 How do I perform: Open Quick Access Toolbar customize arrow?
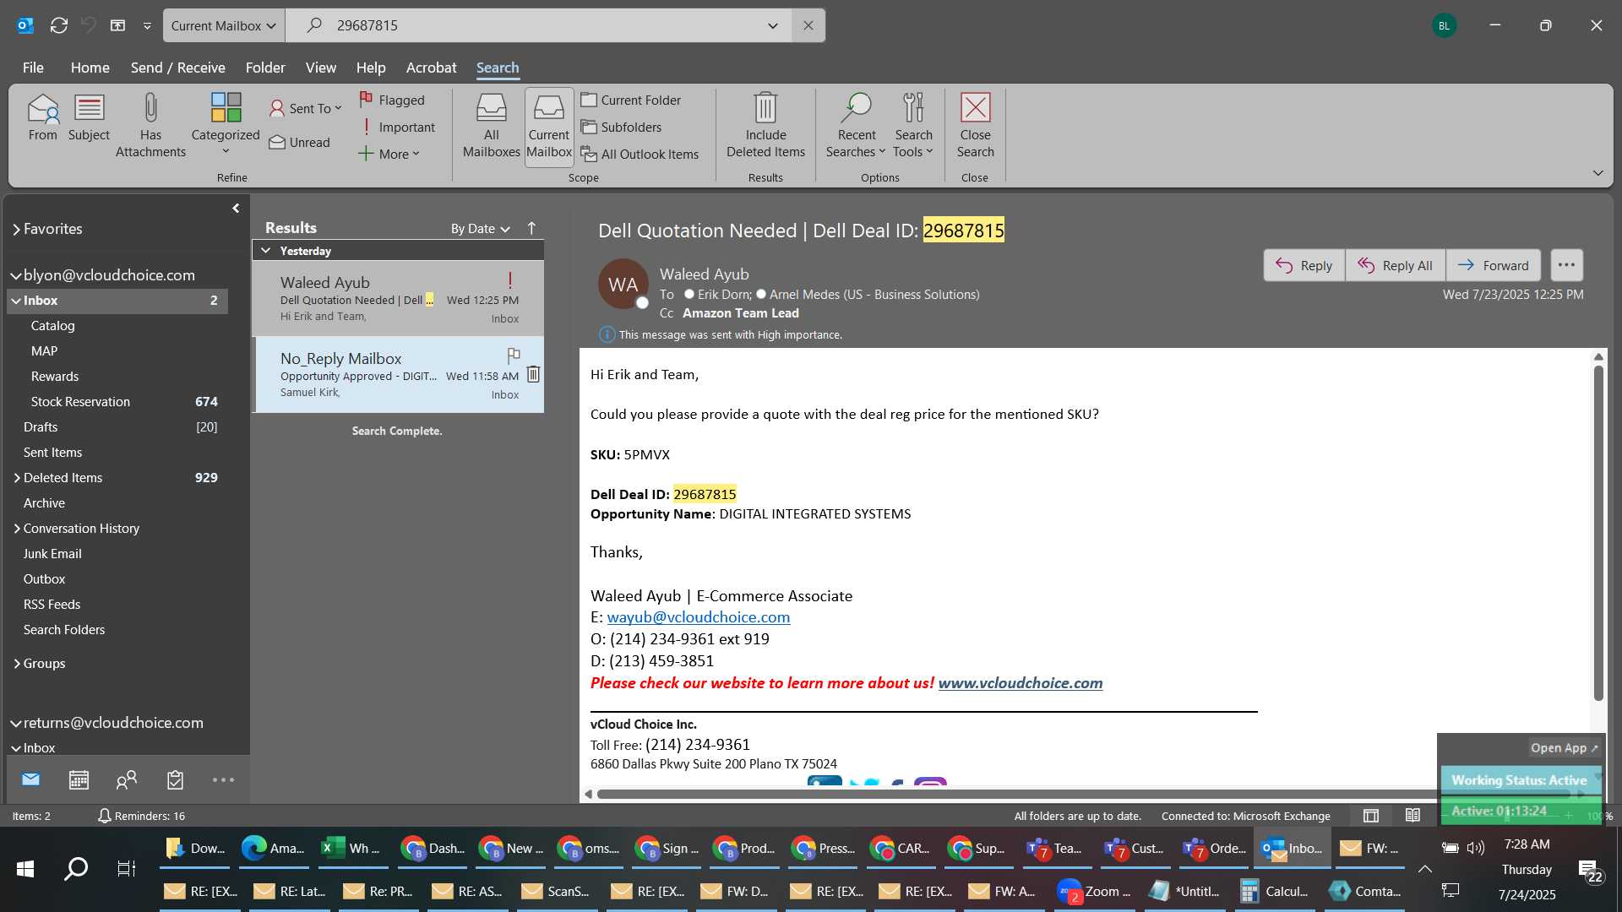pyautogui.click(x=147, y=26)
